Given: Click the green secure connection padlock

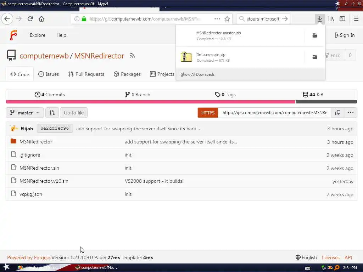Looking at the screenshot, I should [x=84, y=19].
